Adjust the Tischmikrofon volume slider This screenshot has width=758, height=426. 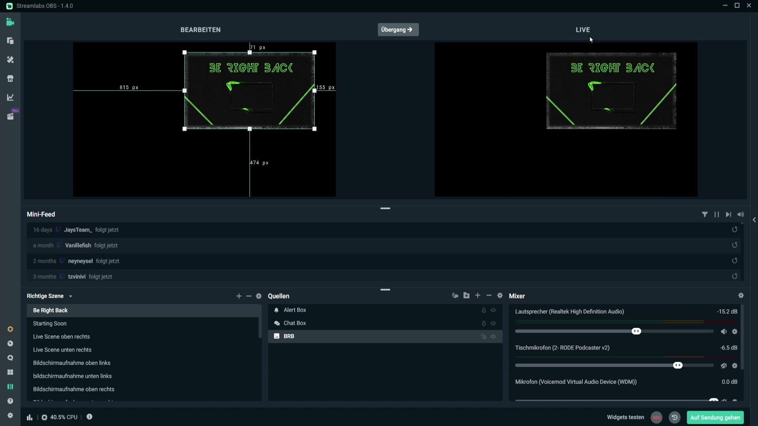pyautogui.click(x=677, y=366)
